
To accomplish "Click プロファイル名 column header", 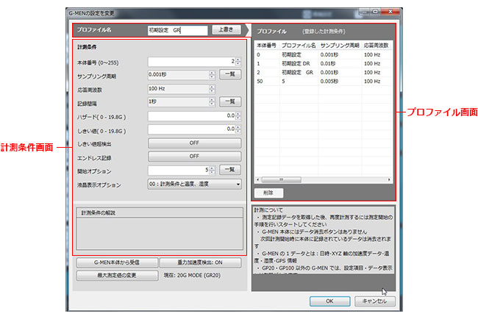I will coord(299,46).
